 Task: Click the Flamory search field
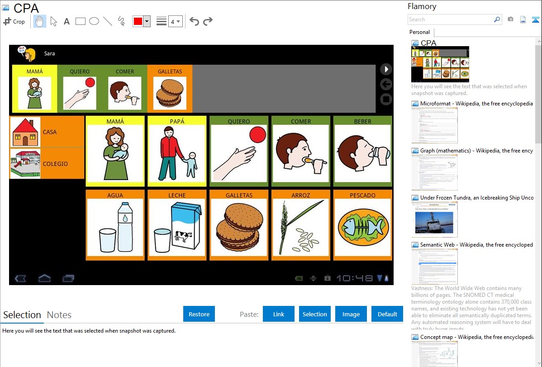[450, 19]
